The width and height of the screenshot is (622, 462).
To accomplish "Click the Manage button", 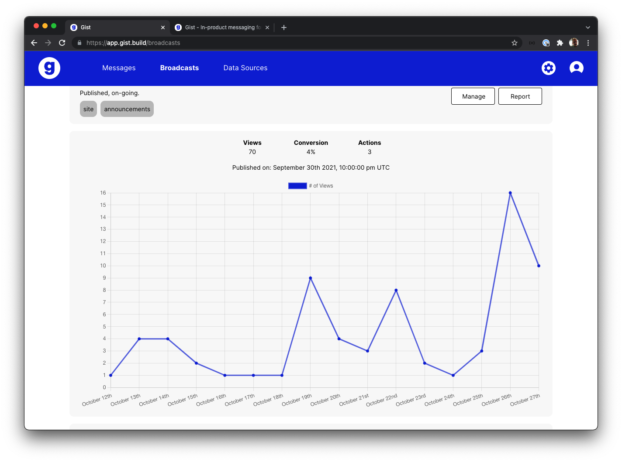I will [x=473, y=96].
